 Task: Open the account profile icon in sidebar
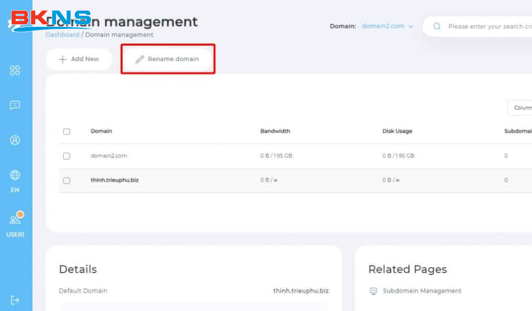[15, 140]
